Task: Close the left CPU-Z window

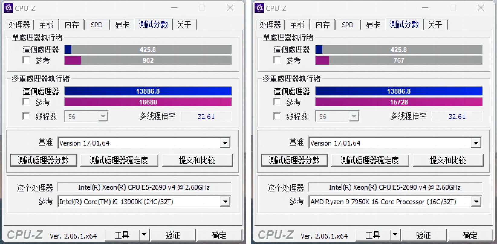Action: [230, 8]
